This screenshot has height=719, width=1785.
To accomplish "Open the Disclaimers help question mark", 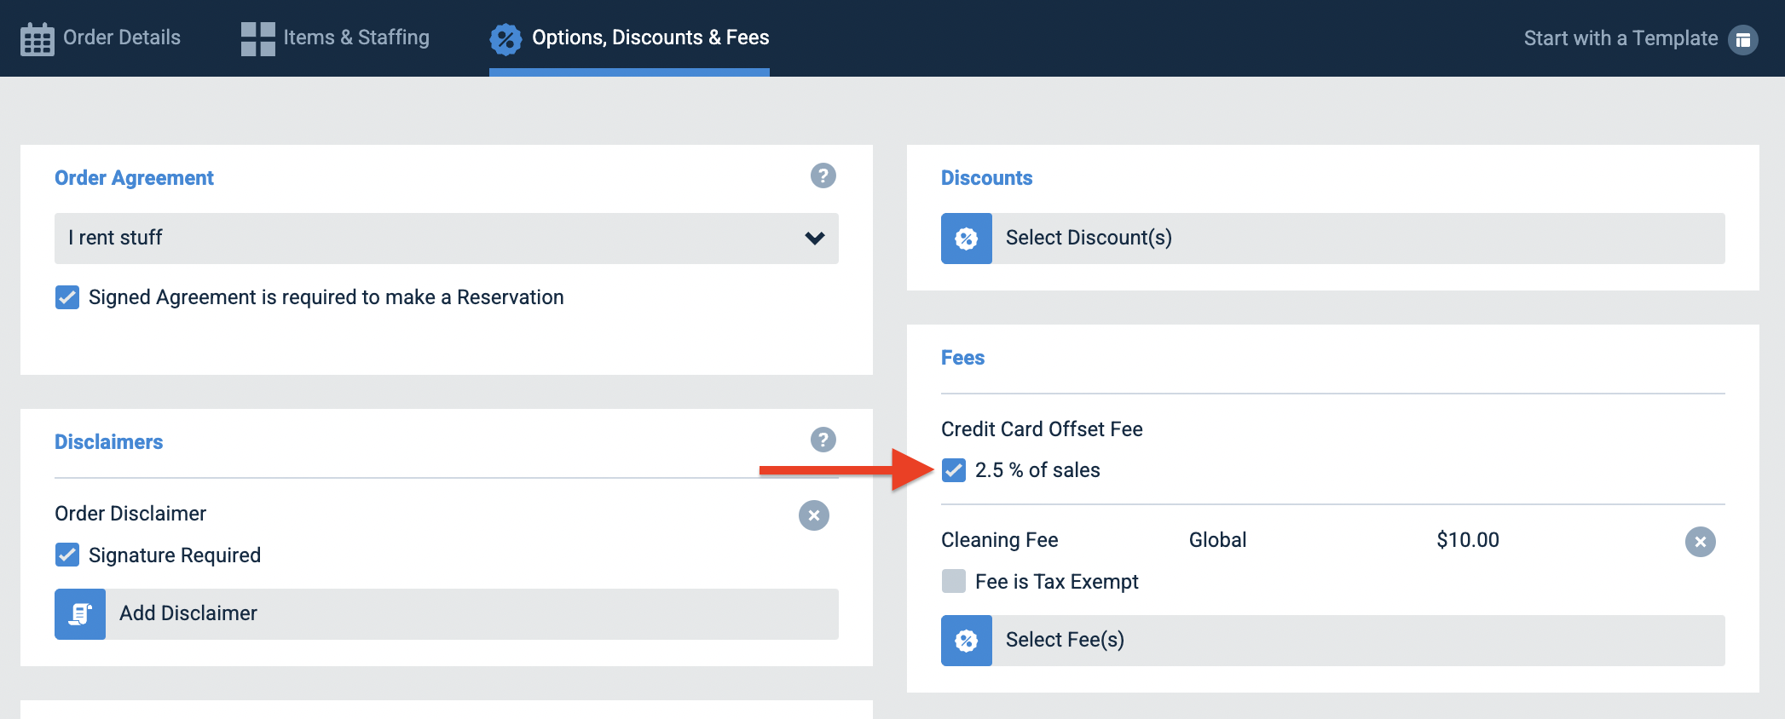I will click(823, 440).
